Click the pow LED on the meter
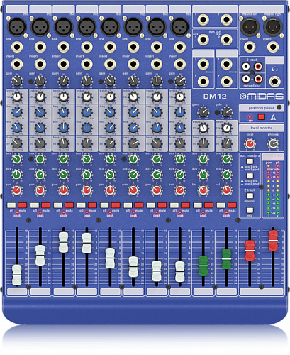This screenshot has width=290, height=355. (x=269, y=166)
